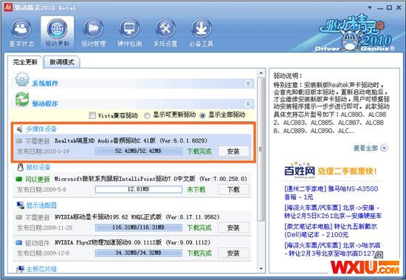The width and height of the screenshot is (406, 280).
Task: Click the Microsoft IntelliPoint 7.0 driver name
Action: (x=151, y=179)
